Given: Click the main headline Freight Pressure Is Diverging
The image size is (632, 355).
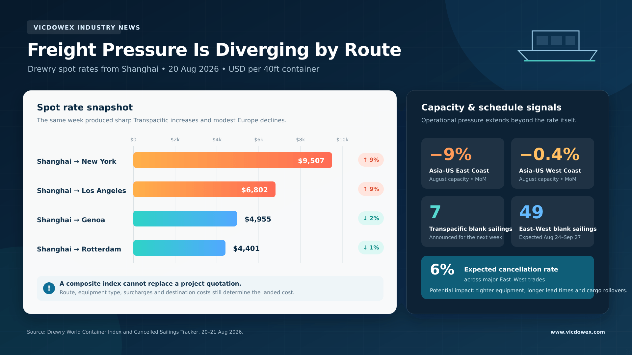Looking at the screenshot, I should point(214,50).
